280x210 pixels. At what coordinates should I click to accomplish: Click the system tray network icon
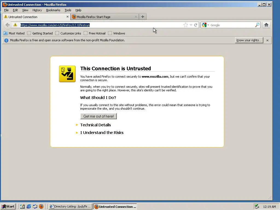tap(257, 206)
